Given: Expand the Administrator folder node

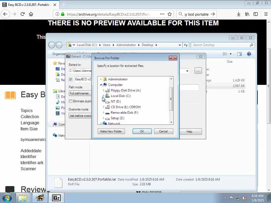Looking at the screenshot, I should tap(101, 79).
